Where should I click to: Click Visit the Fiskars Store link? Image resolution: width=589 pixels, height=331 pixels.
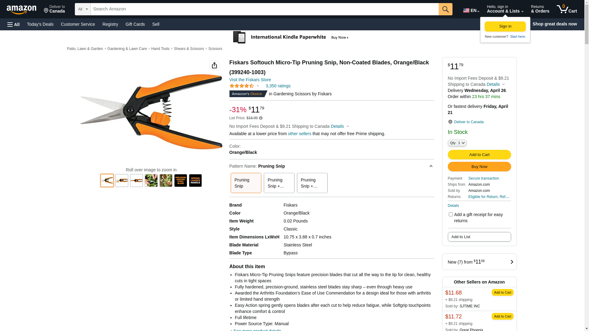click(250, 80)
